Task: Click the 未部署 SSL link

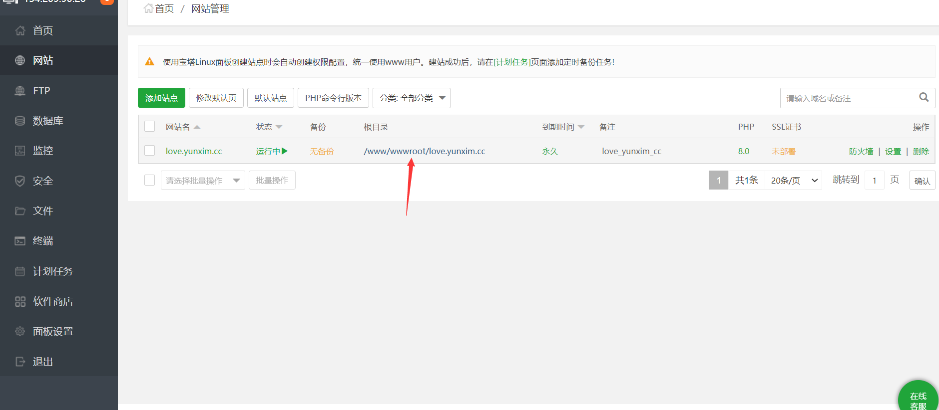Action: tap(784, 151)
